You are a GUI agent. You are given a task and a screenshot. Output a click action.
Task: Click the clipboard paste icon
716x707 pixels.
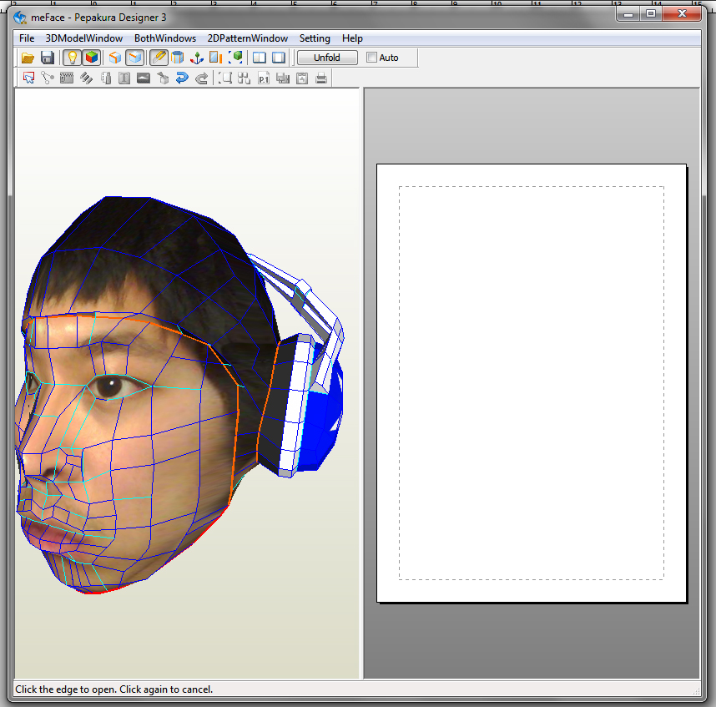302,78
